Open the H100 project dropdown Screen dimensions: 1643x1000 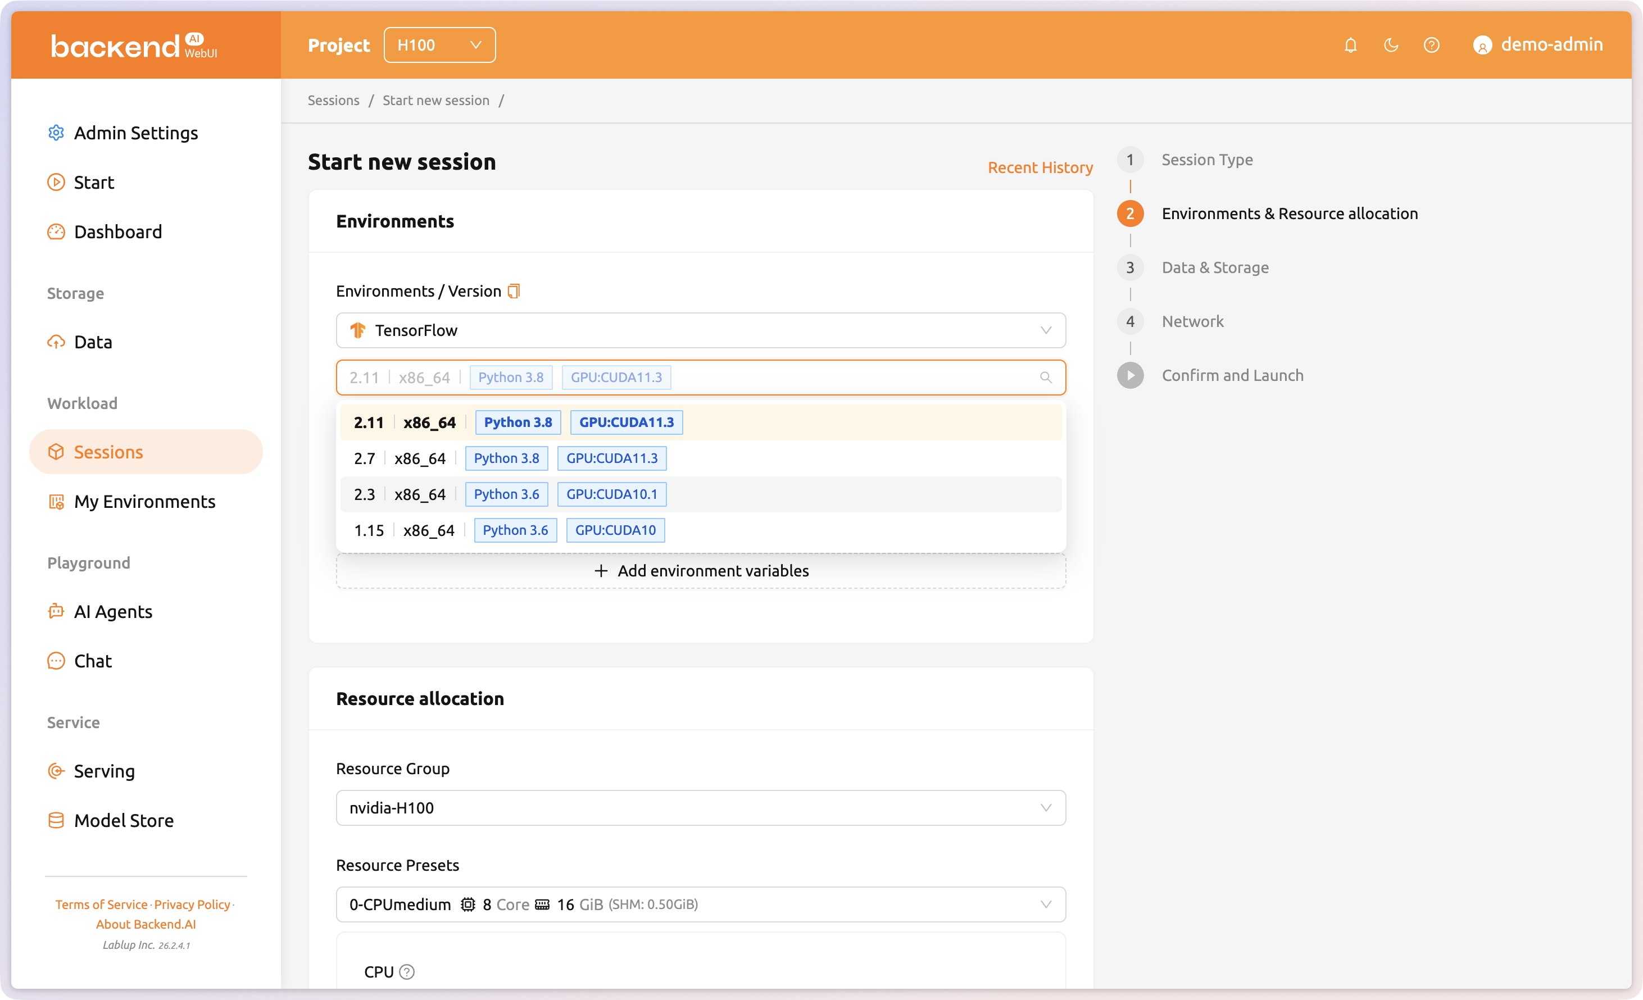(439, 46)
